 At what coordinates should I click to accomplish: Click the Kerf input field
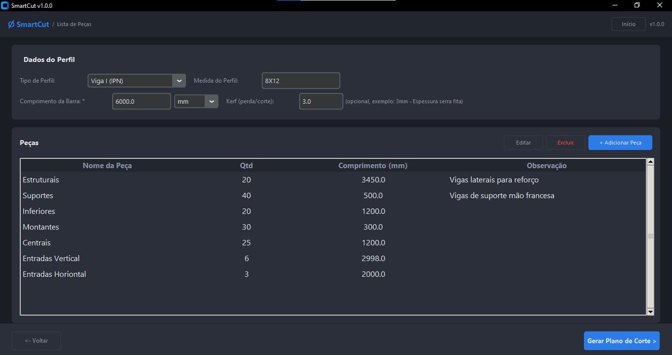tap(321, 101)
